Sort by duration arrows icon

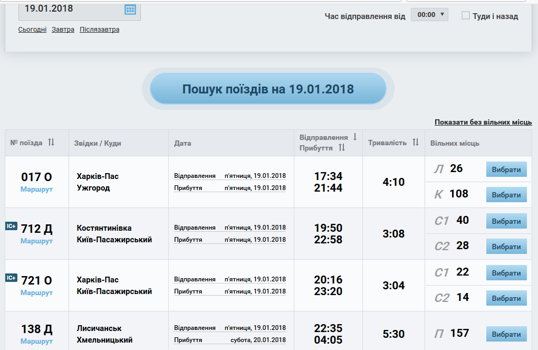(x=416, y=143)
